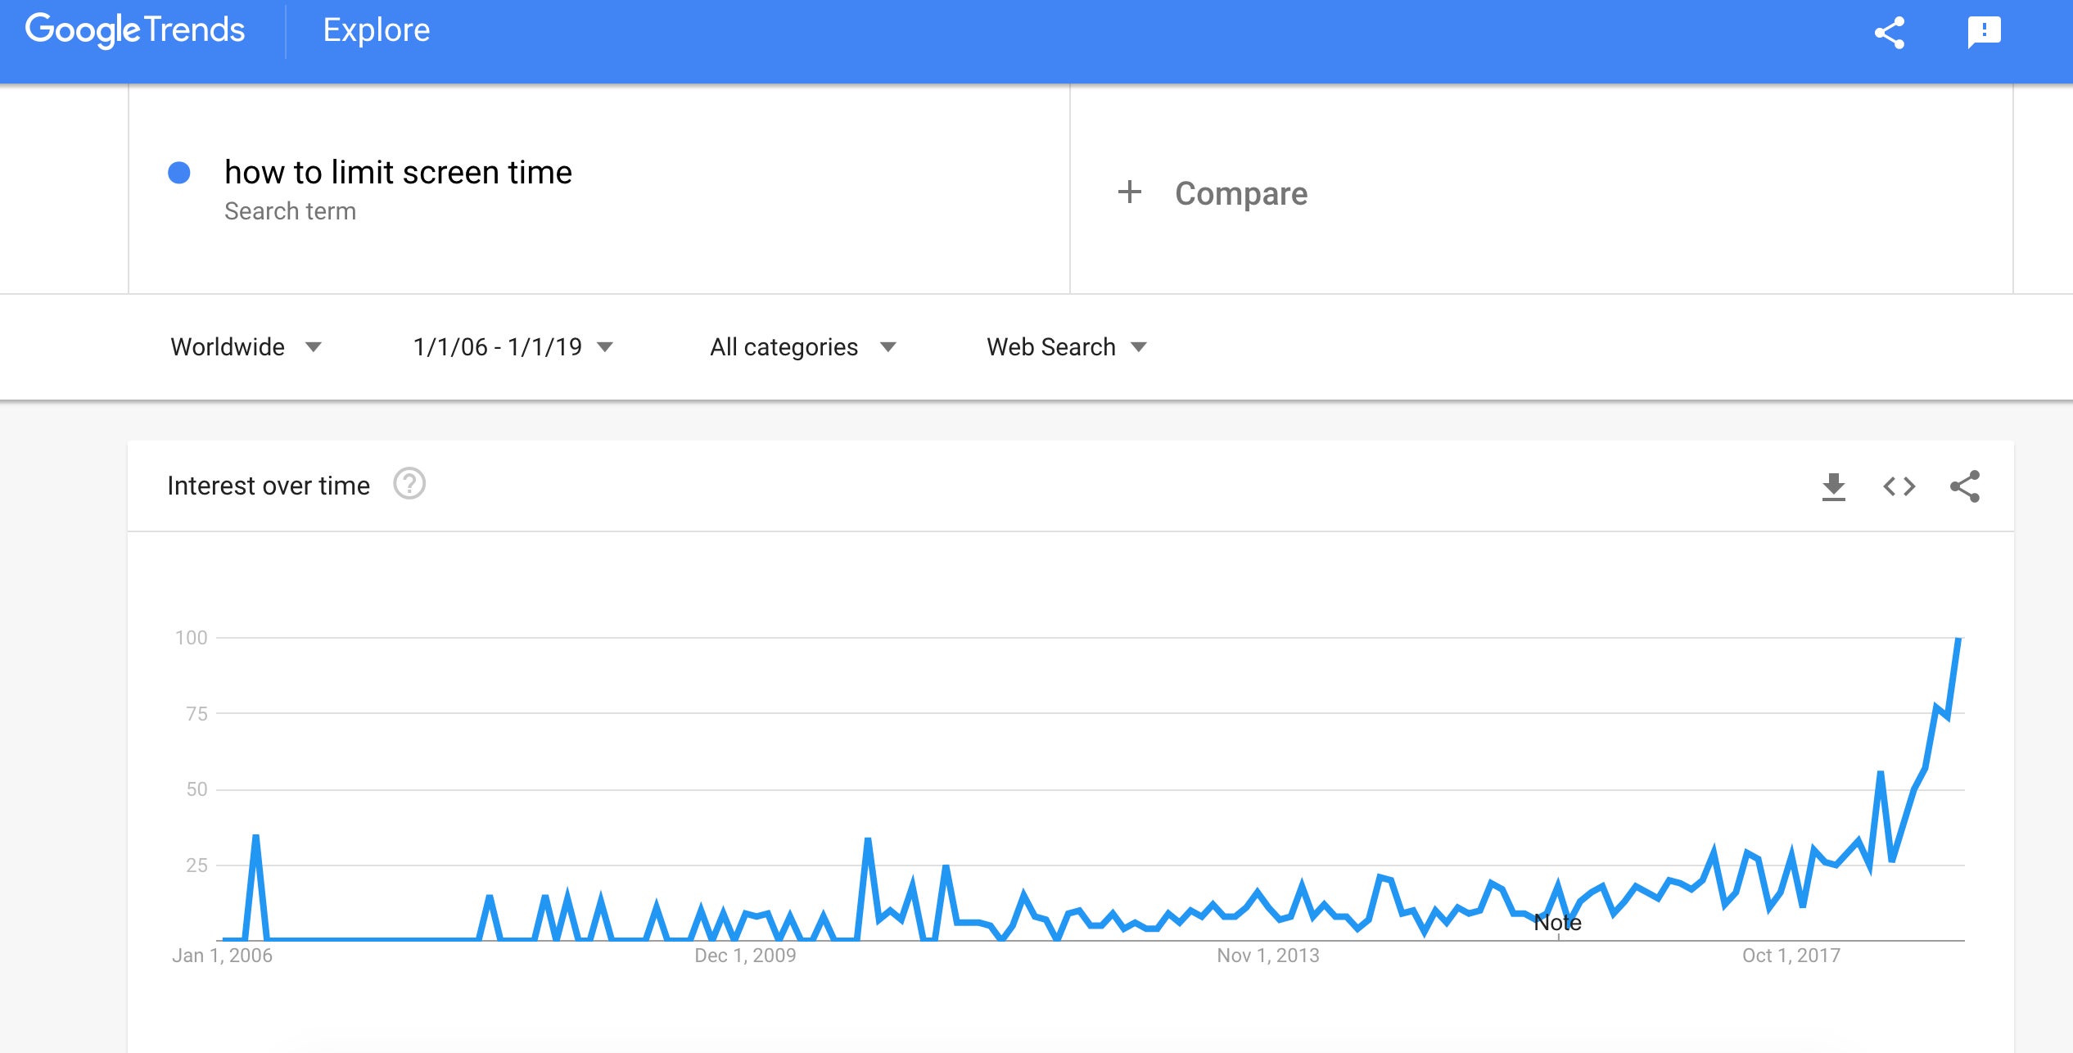Click the Search term label under the query
The width and height of the screenshot is (2073, 1053).
pyautogui.click(x=290, y=211)
